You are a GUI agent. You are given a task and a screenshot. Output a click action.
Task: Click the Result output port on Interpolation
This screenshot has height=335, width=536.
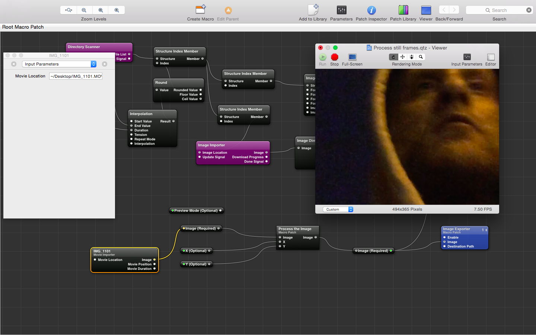[173, 121]
